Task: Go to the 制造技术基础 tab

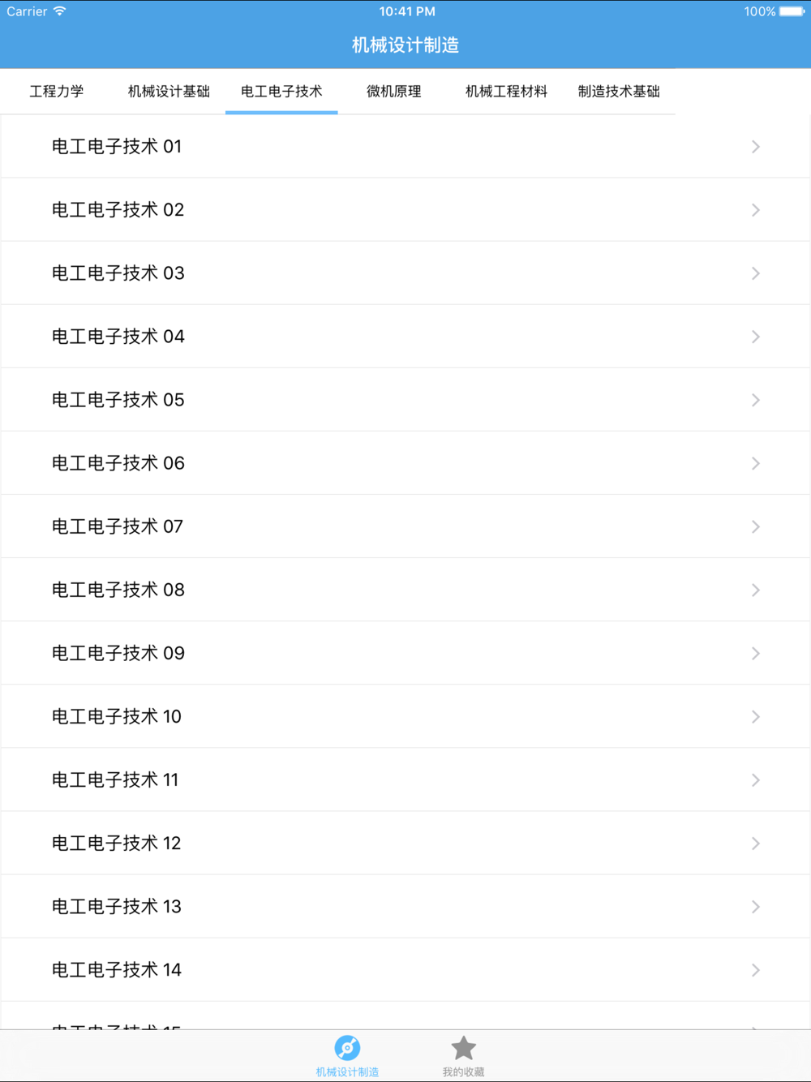Action: (x=619, y=92)
